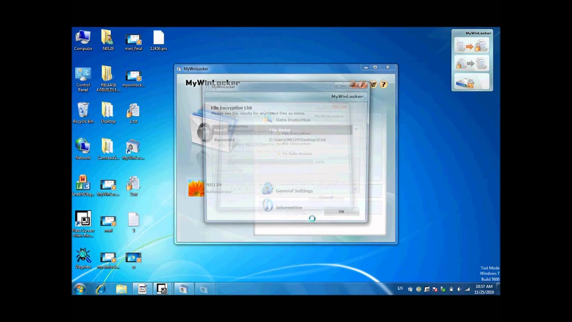This screenshot has height=322, width=572.
Task: Launch Internet Explorer from the taskbar
Action: (101, 289)
